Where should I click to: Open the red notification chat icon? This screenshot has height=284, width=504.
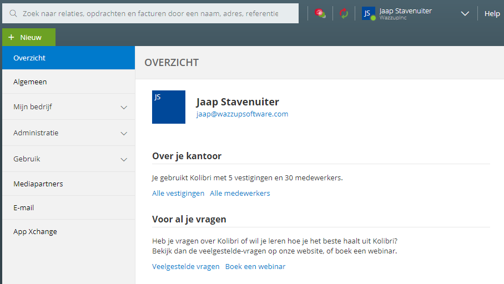[x=320, y=13]
